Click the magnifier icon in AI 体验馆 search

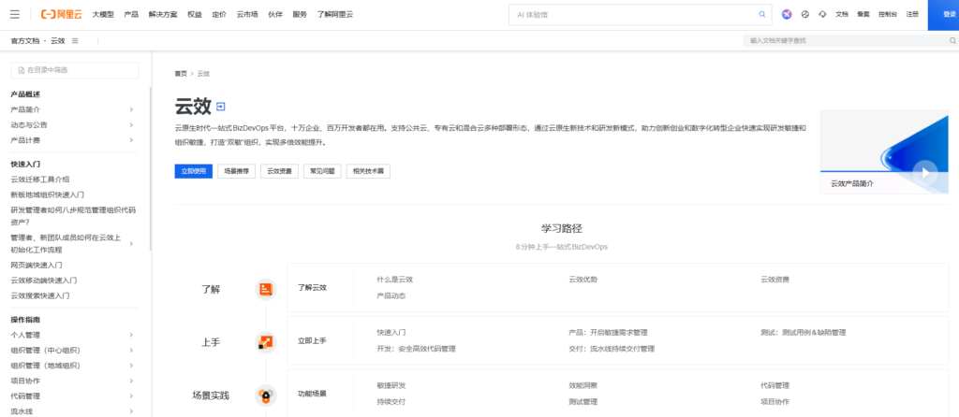(x=762, y=14)
